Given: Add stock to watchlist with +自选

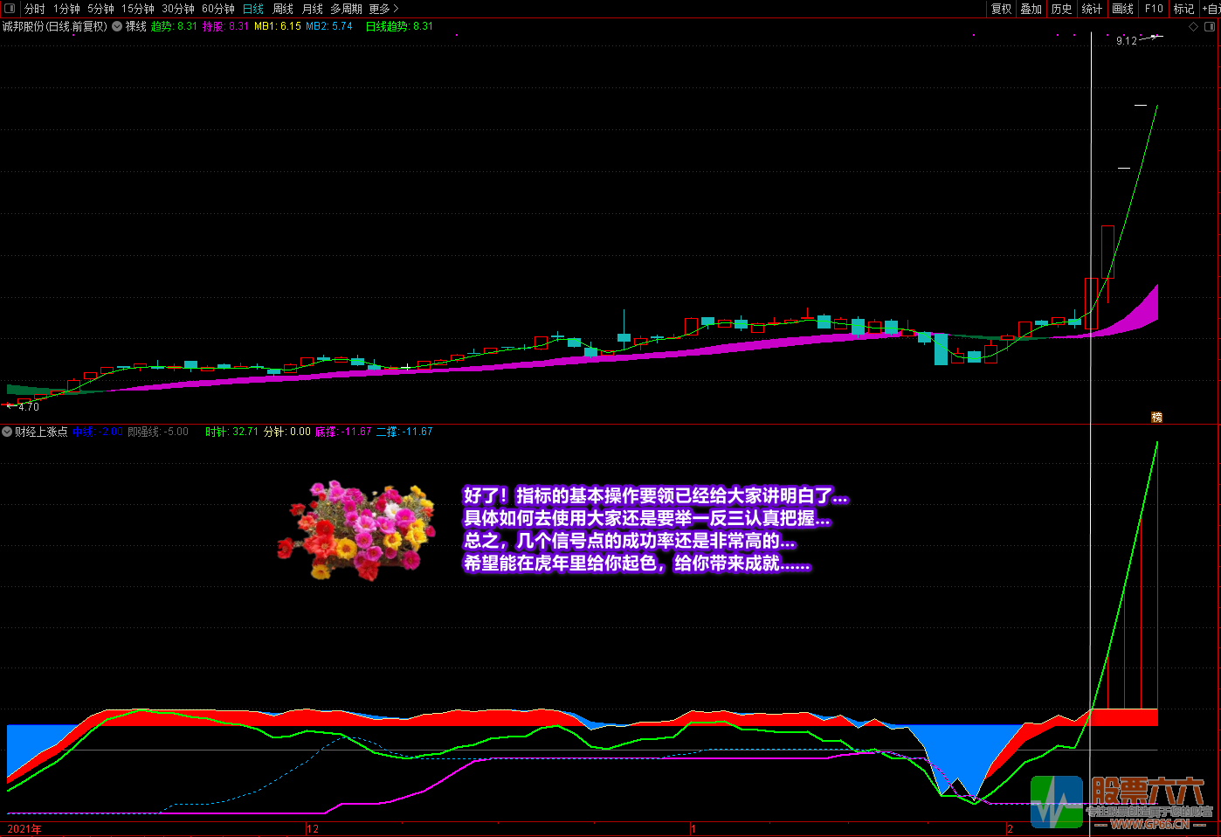Looking at the screenshot, I should 1211,9.
